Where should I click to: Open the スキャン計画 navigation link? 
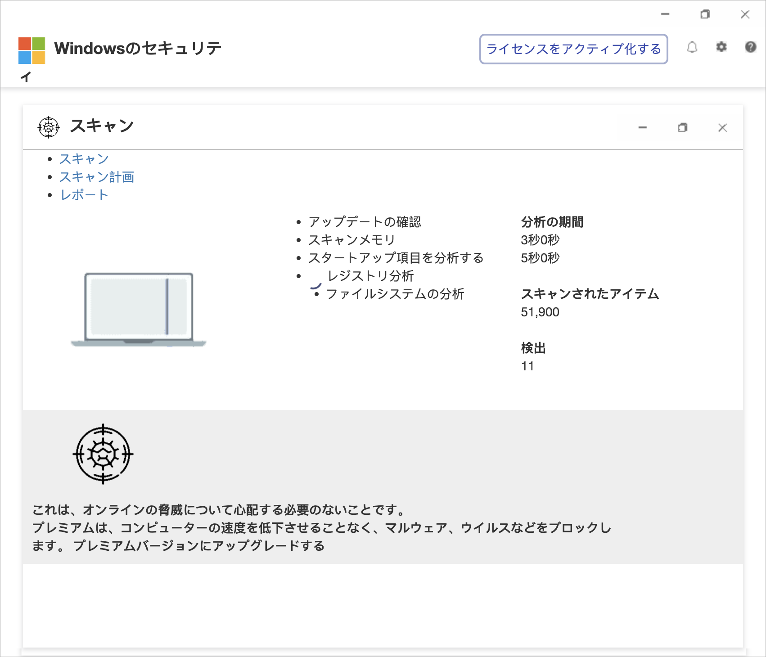point(98,177)
